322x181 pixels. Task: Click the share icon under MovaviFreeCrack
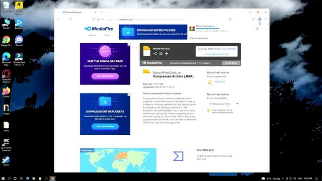click(x=155, y=54)
